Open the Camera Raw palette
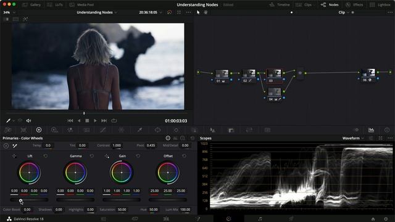The height and width of the screenshot is (222, 395). tap(8, 130)
